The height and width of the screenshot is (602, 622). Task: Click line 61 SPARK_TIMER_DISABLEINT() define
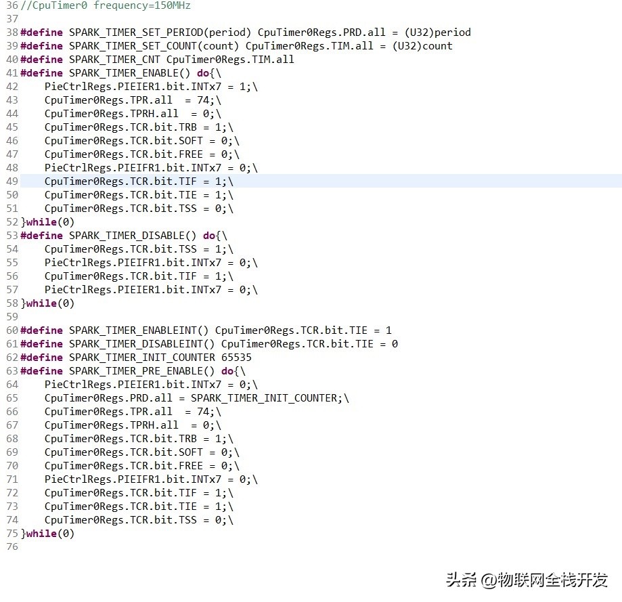(x=209, y=343)
